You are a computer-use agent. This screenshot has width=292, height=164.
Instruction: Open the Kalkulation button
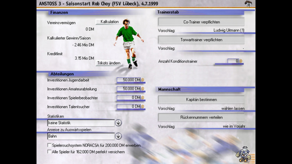click(109, 22)
